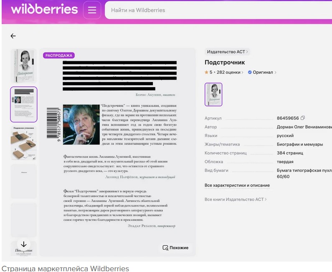Select the fourth blank page thumbnail
332x272 pixels.
24,181
